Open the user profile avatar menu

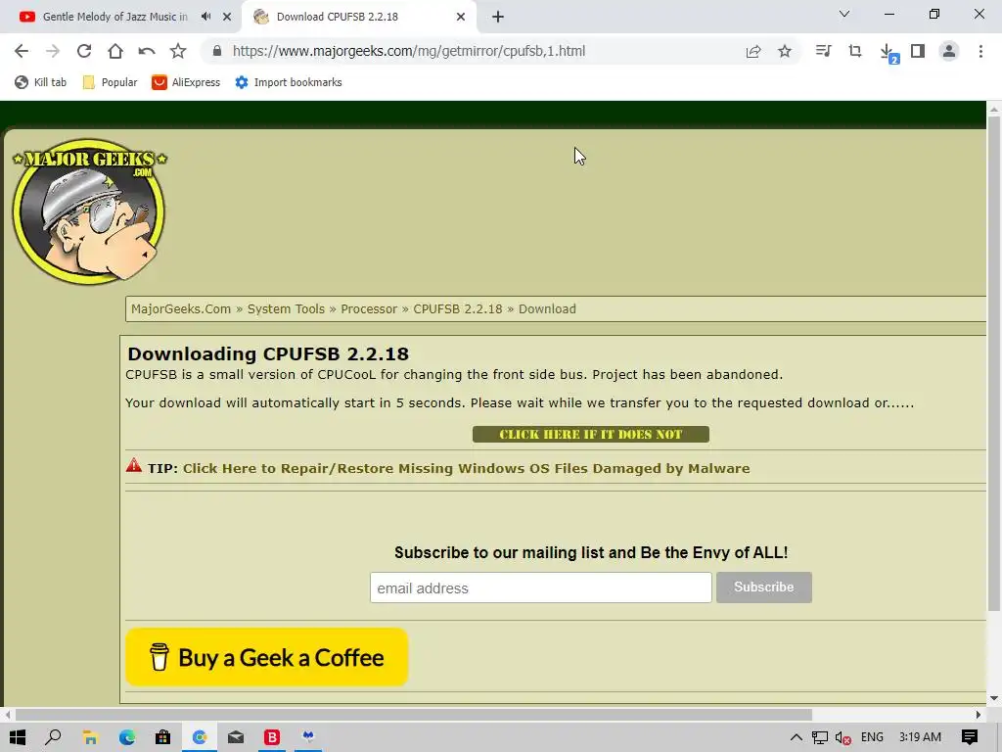(x=949, y=51)
